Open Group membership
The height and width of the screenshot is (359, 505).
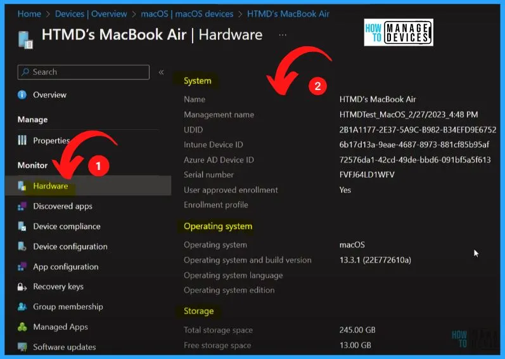click(x=68, y=306)
